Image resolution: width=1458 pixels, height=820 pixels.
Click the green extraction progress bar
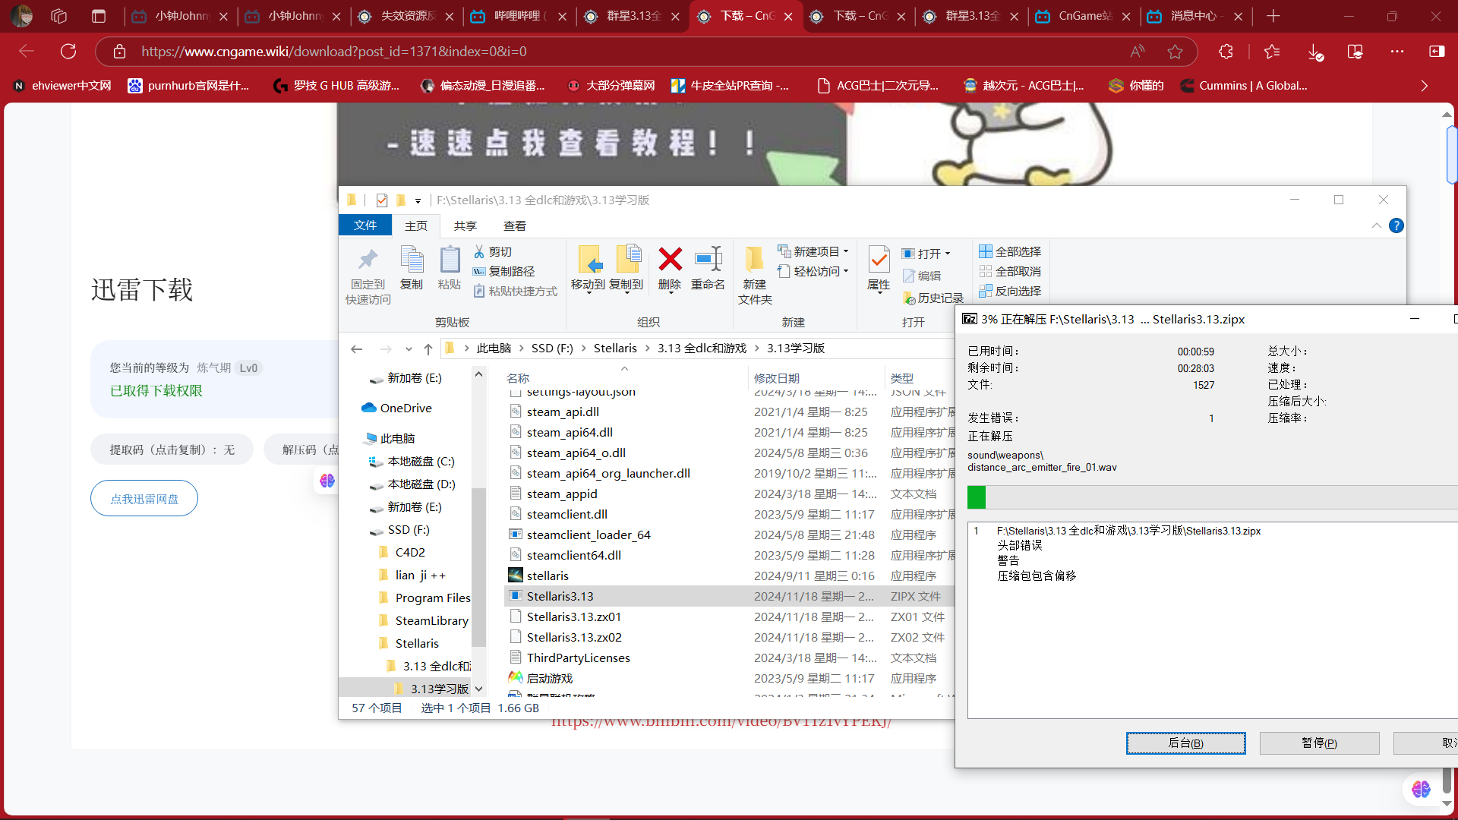point(977,497)
